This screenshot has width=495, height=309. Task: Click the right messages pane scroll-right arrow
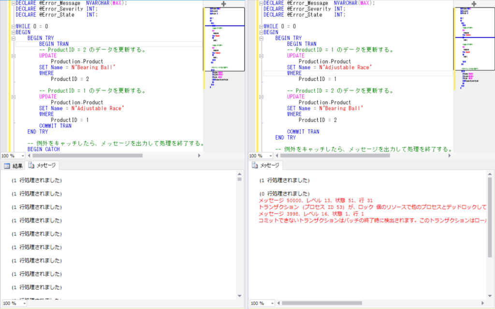pyautogui.click(x=482, y=303)
